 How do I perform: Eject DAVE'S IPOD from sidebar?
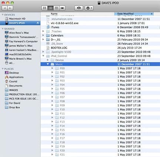point(38,23)
